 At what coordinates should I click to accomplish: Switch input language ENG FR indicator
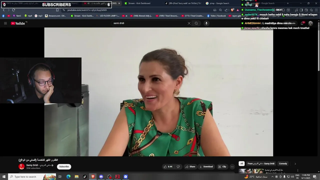coord(297,177)
